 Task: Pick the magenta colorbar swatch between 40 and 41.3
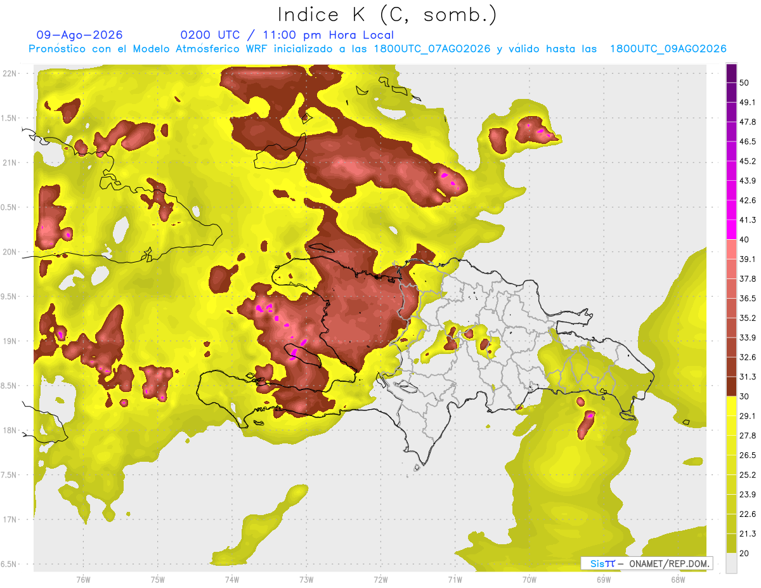click(731, 230)
